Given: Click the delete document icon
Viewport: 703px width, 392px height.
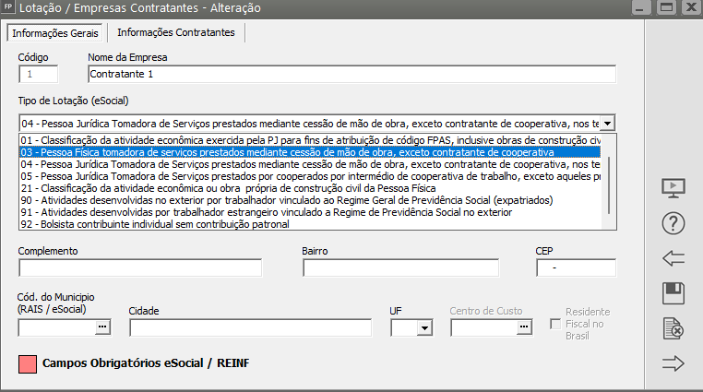Looking at the screenshot, I should (674, 328).
